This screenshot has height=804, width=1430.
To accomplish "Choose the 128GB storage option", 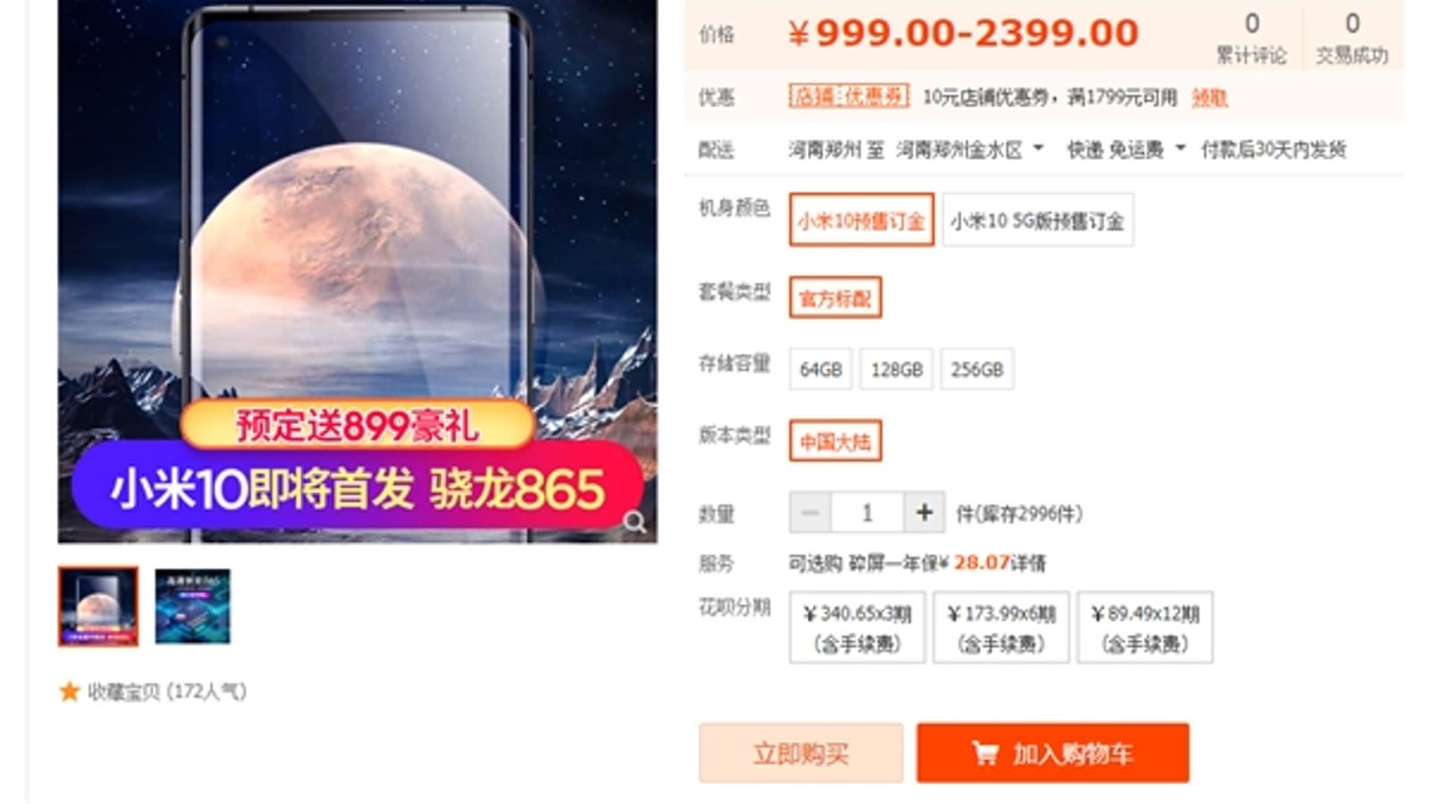I will coord(896,369).
